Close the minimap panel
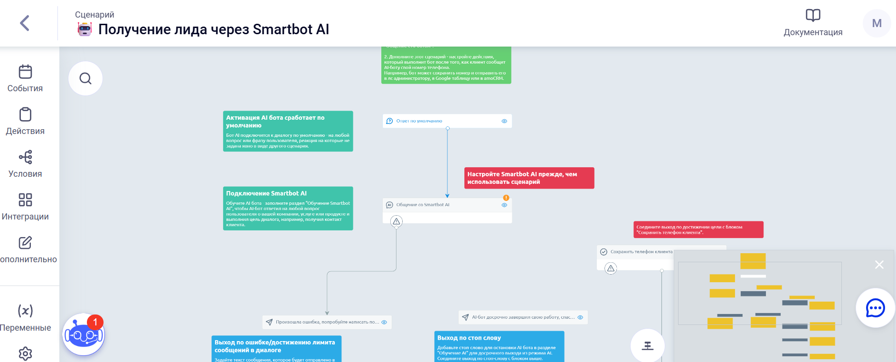The height and width of the screenshot is (362, 896). [x=879, y=265]
